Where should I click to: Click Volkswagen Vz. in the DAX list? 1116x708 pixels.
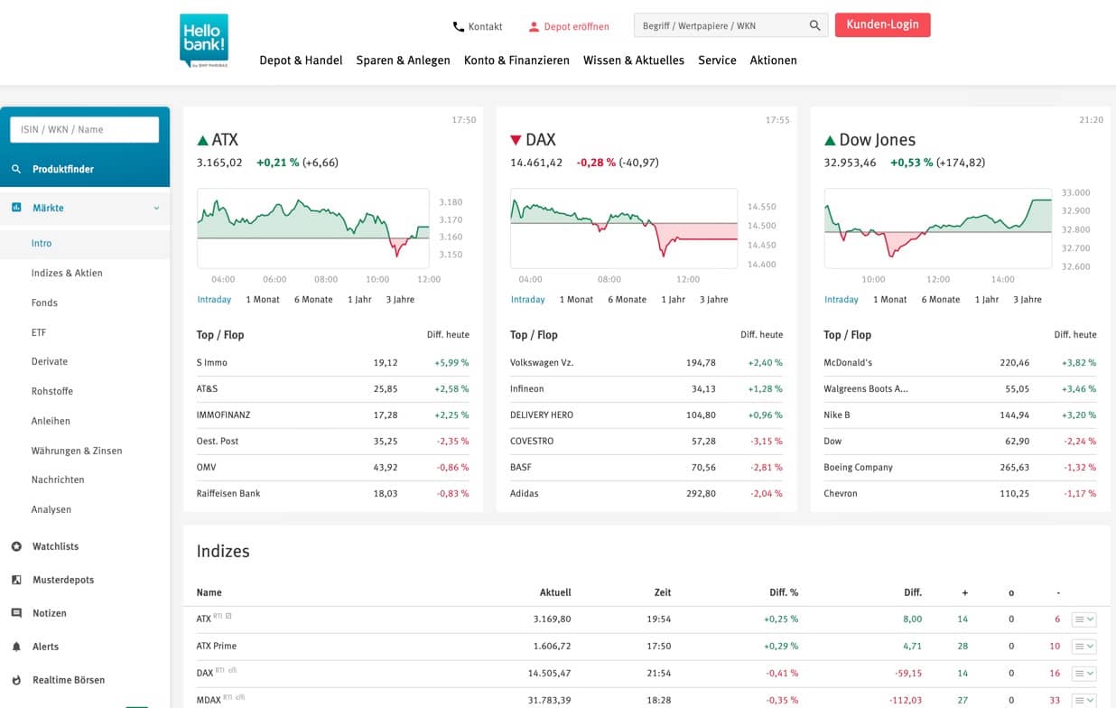pos(542,362)
